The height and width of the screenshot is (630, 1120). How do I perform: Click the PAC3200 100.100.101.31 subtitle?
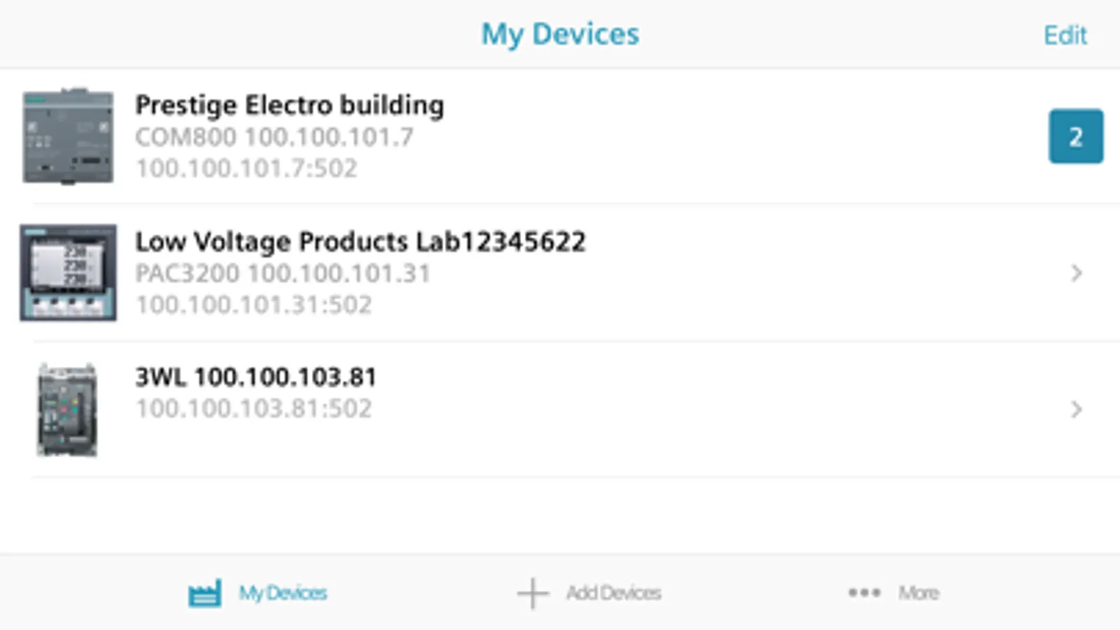(282, 274)
